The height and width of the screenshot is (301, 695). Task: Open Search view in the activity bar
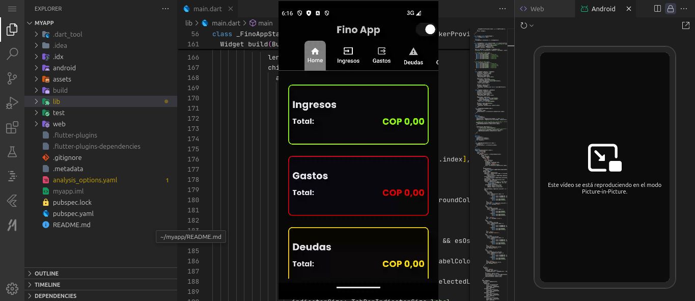coord(12,54)
